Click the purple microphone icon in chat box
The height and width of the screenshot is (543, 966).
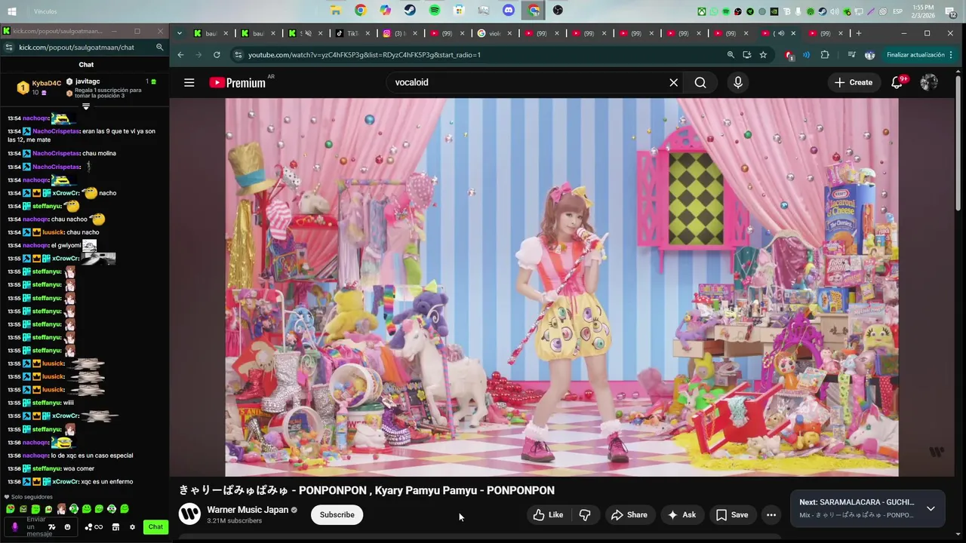(x=14, y=527)
